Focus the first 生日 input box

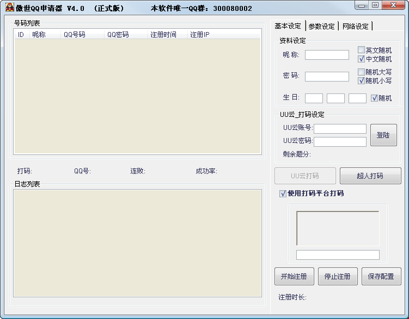coord(314,98)
